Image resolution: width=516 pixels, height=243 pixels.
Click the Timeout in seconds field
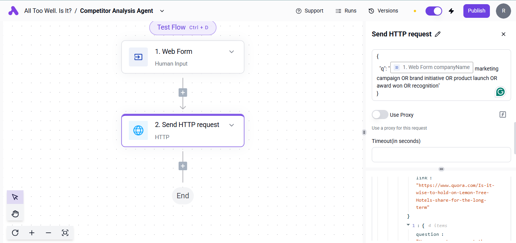click(441, 155)
